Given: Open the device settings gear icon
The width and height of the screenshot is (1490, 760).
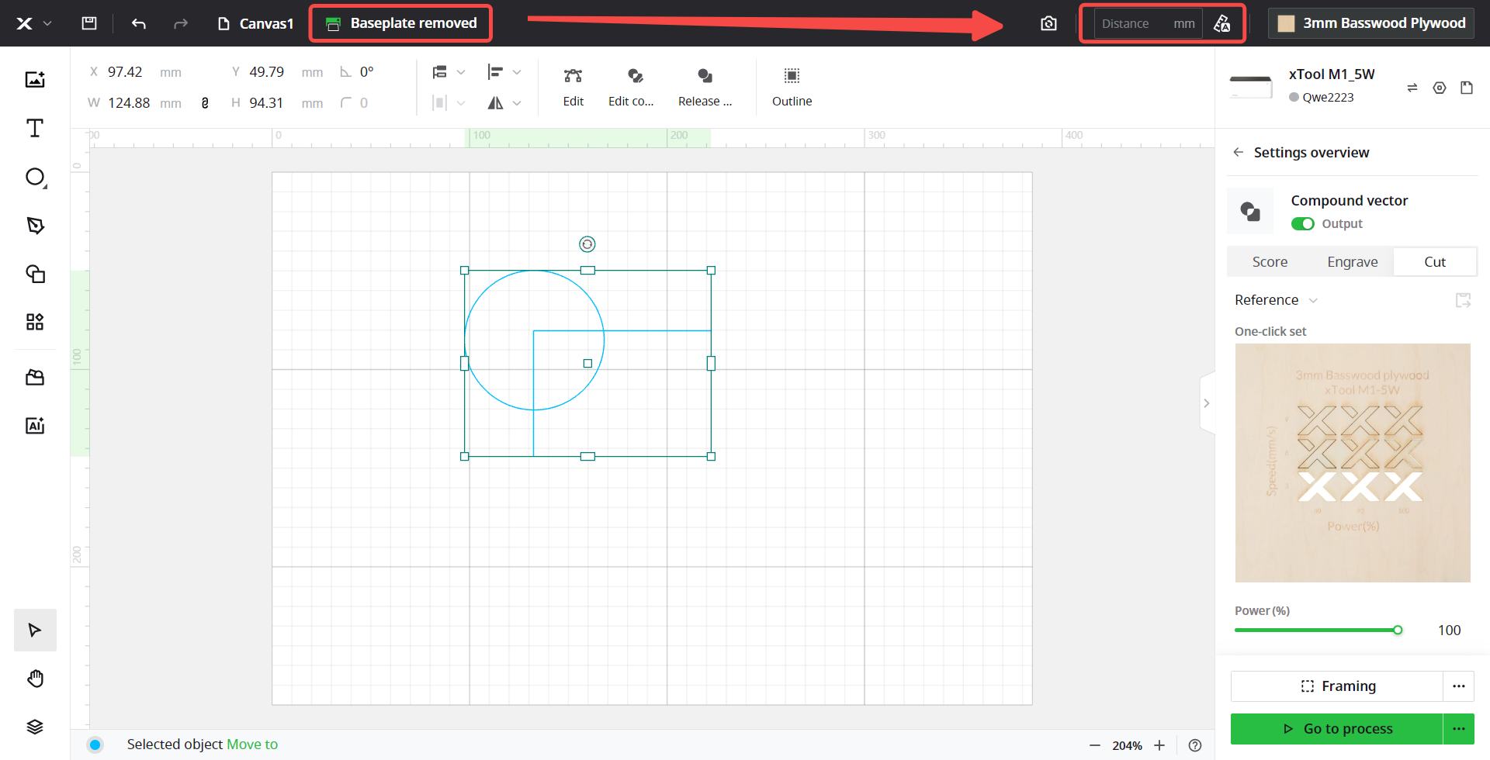Looking at the screenshot, I should coord(1440,88).
